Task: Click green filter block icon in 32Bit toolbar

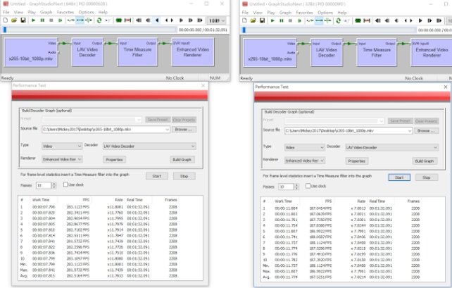Action: (358, 20)
